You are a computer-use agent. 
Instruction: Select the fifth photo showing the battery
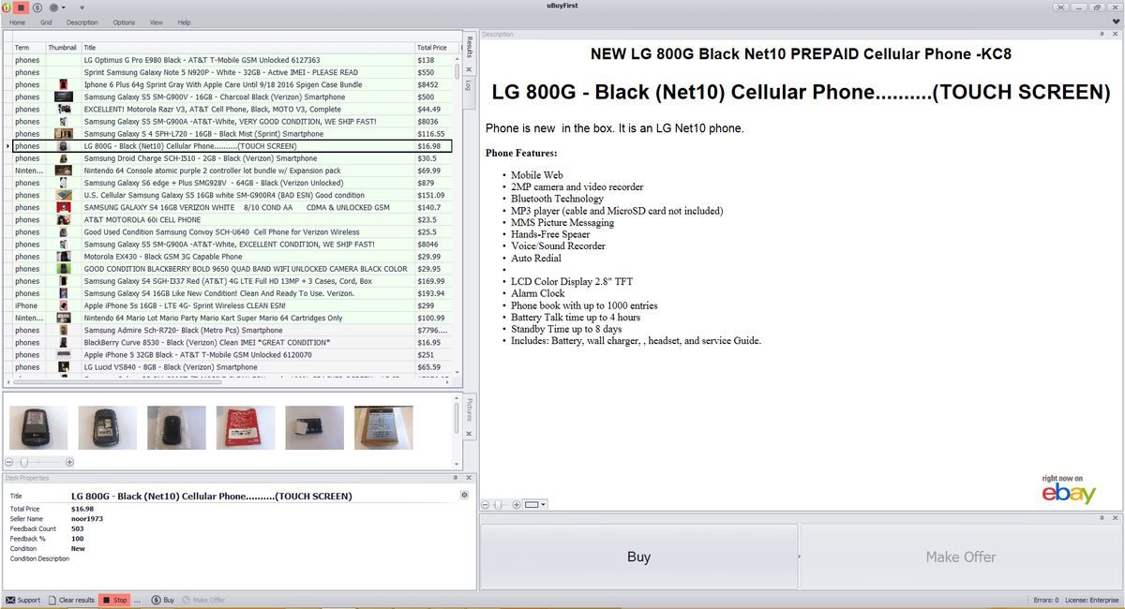[314, 427]
